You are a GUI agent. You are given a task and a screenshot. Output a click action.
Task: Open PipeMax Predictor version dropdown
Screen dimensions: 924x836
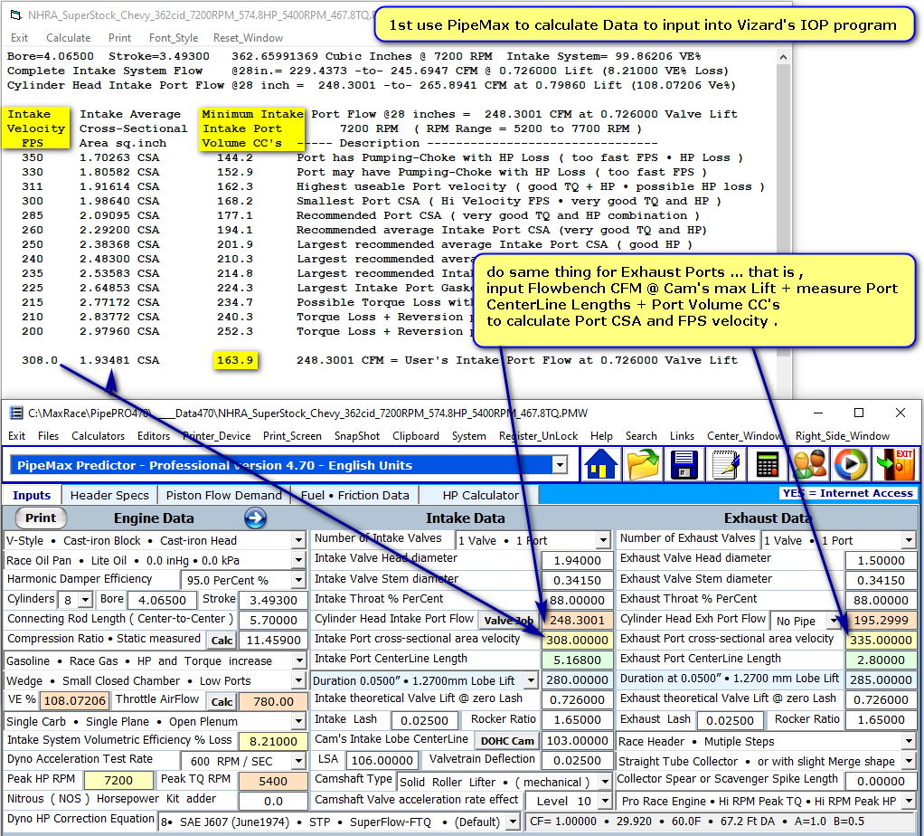click(x=560, y=465)
